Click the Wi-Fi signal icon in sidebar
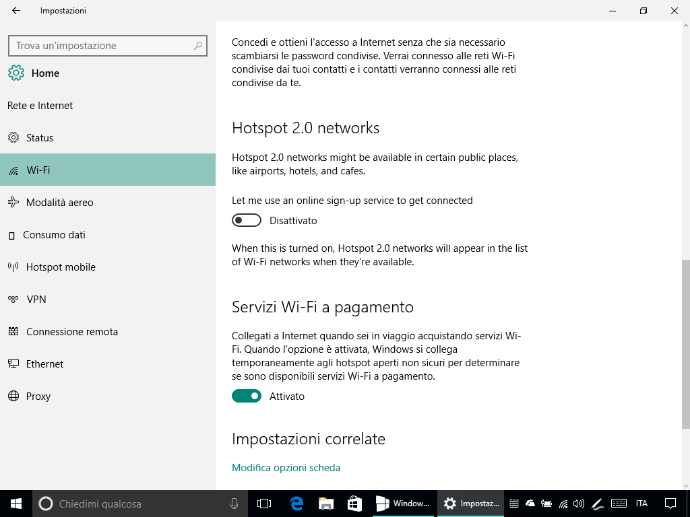The width and height of the screenshot is (690, 517). click(13, 170)
